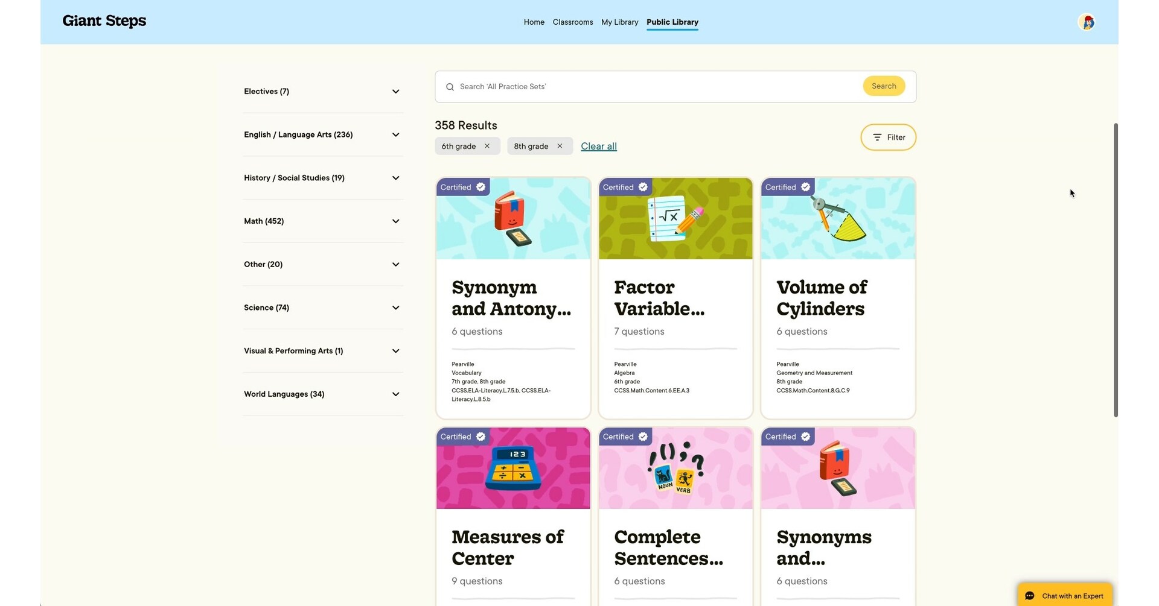Image resolution: width=1159 pixels, height=606 pixels.
Task: Remove the 6th grade filter chip
Action: [x=487, y=146]
